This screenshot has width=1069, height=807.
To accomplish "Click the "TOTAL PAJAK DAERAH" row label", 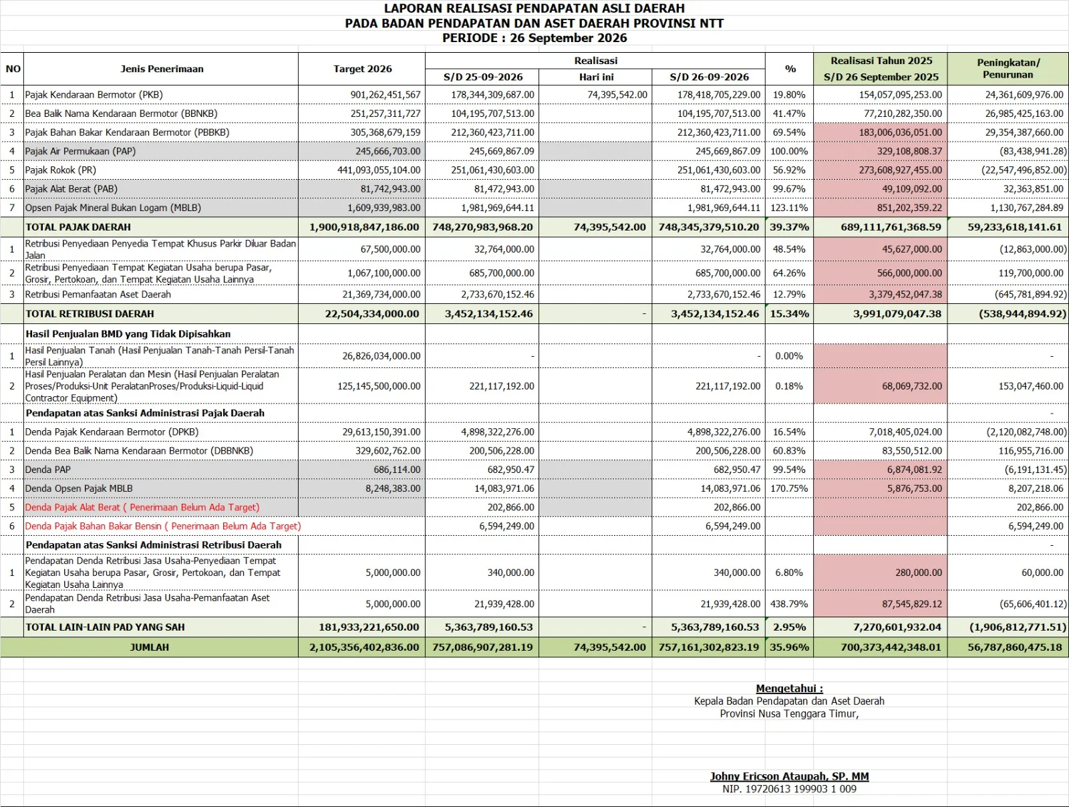I will pyautogui.click(x=78, y=227).
